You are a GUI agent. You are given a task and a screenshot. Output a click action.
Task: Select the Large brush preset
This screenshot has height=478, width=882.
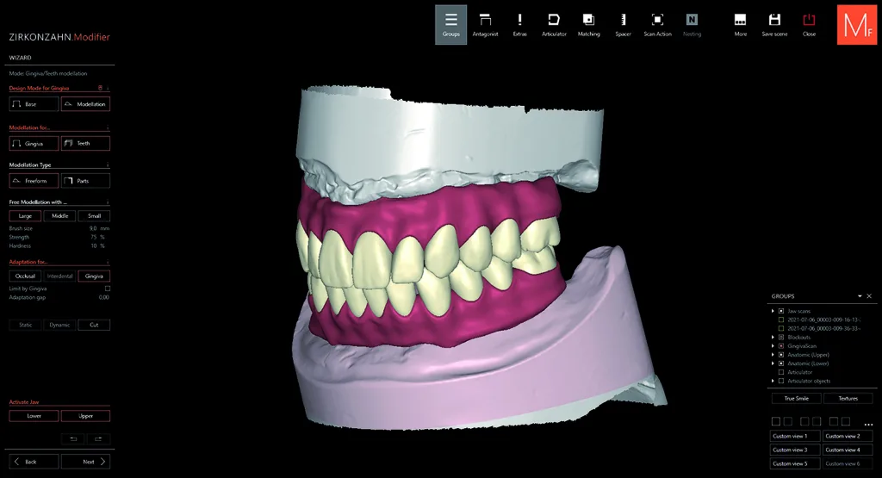coord(25,216)
